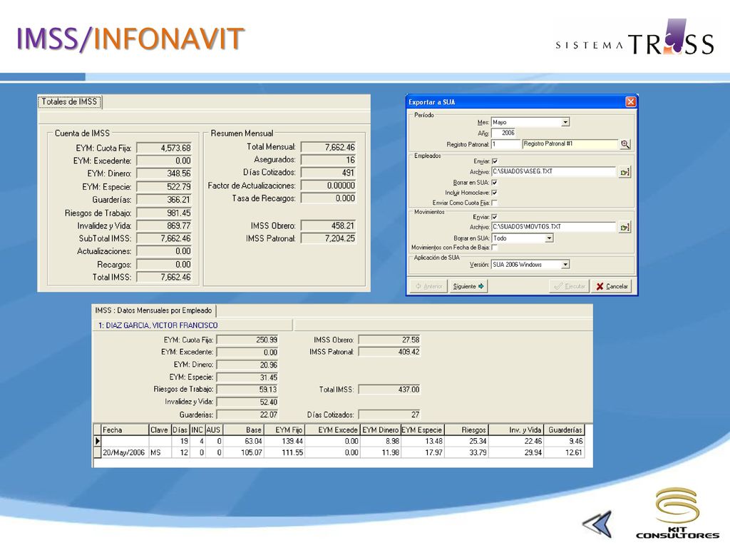Click the Guarderías column header
Image resolution: width=730 pixels, height=548 pixels.
(565, 430)
